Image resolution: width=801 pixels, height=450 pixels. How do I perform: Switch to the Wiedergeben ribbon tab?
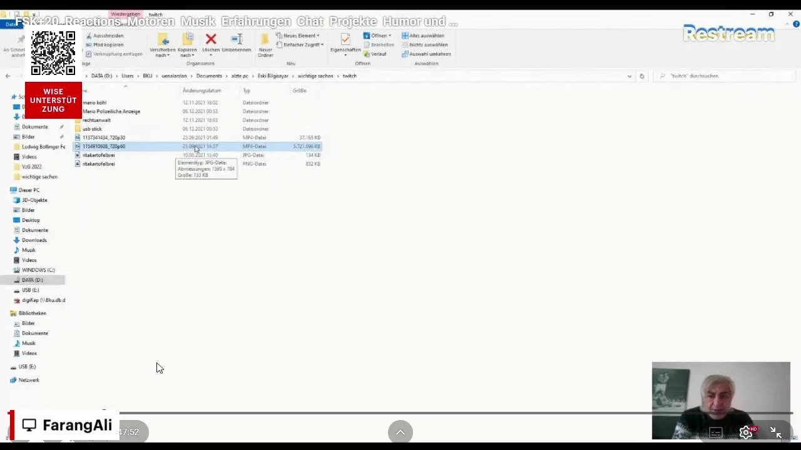[x=125, y=14]
